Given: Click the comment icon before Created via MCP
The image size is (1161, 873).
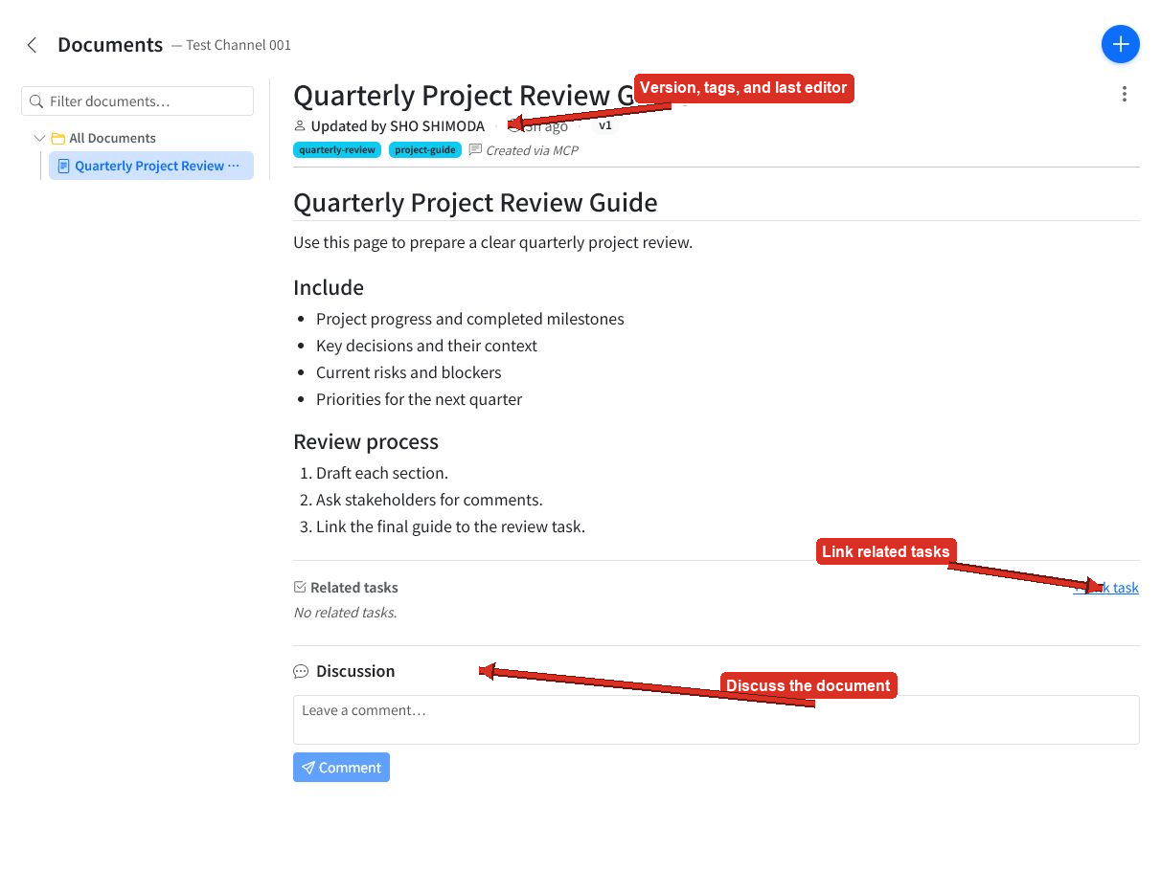Looking at the screenshot, I should [475, 150].
